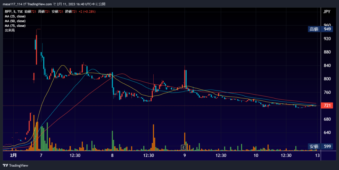Click the 840 price scale label

click(327, 66)
